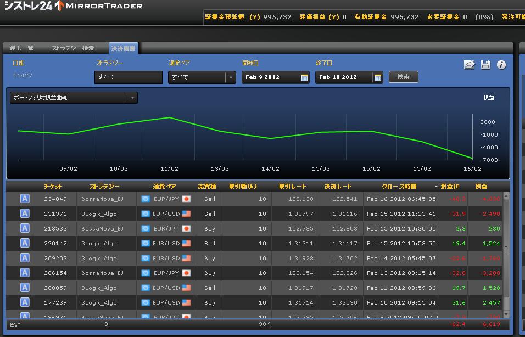
Task: Click the シストレ24 MirrorTrader logo
Action: 74,7
